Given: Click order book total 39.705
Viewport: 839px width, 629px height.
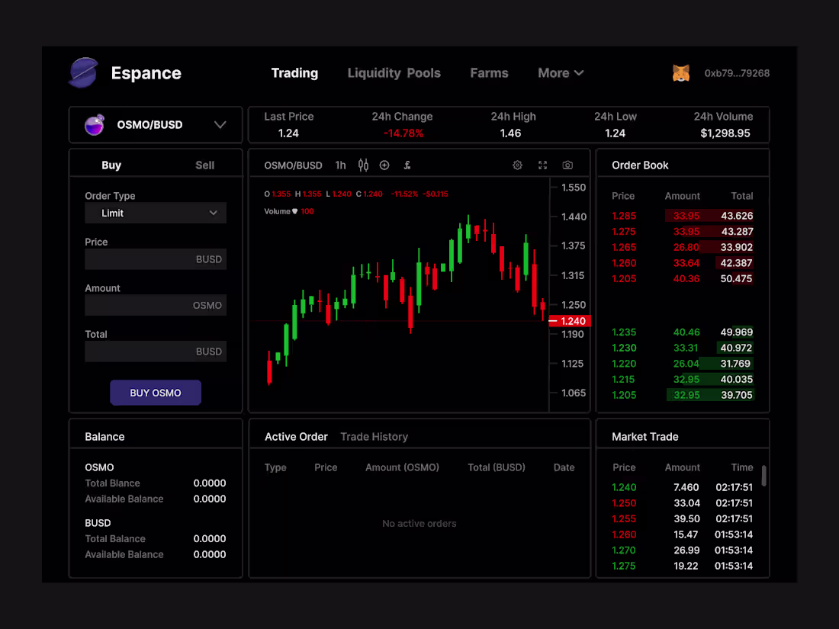Looking at the screenshot, I should 736,395.
